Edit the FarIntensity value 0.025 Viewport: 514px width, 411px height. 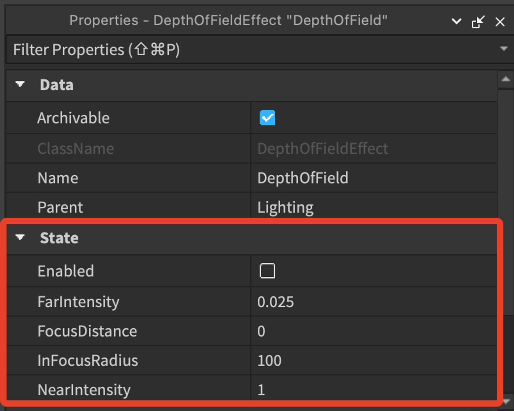tap(374, 302)
